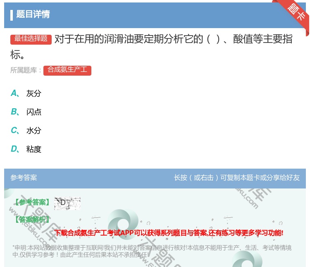Click the question text about 润滑油
Screen dimensions: 310x267
pyautogui.click(x=151, y=47)
